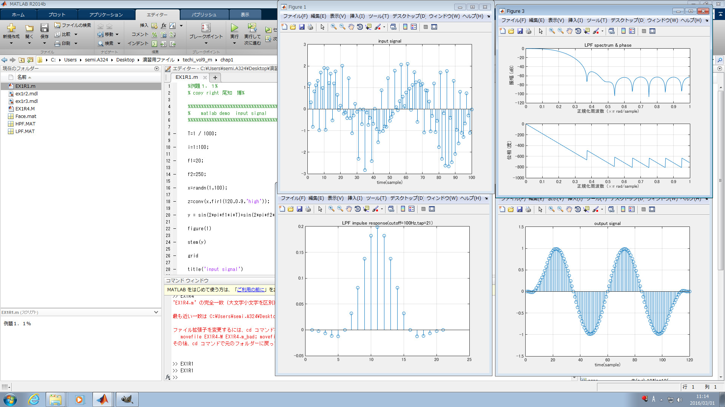
Task: Open ツール(T) menu in Figure 3
Action: [597, 20]
